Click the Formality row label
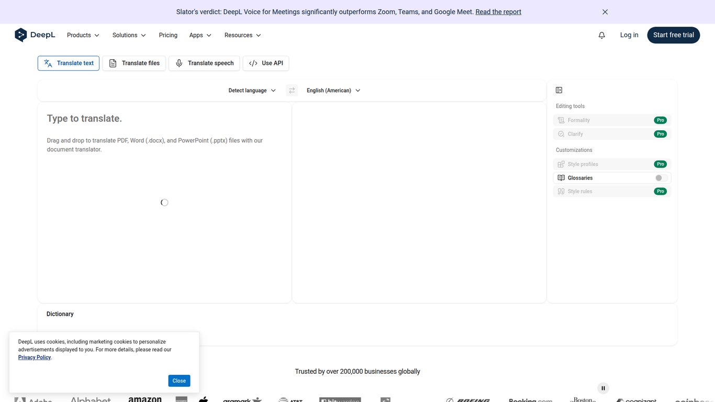The height and width of the screenshot is (402, 715). tap(579, 120)
